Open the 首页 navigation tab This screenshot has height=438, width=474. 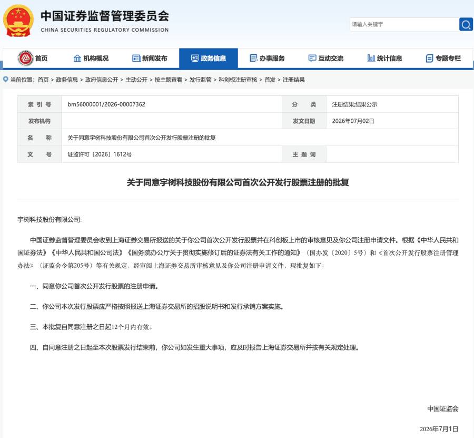(x=33, y=58)
